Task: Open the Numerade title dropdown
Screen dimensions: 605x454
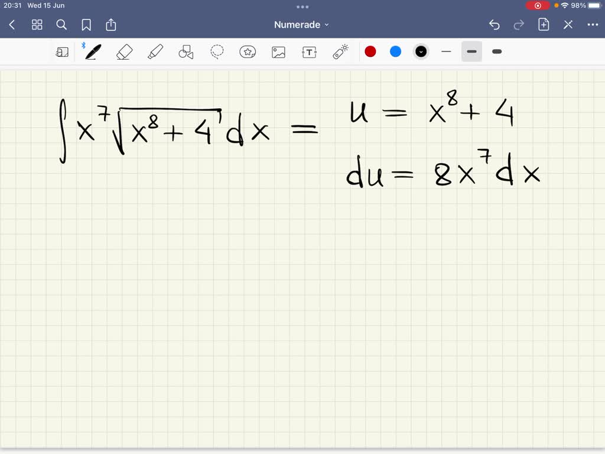Action: 302,25
